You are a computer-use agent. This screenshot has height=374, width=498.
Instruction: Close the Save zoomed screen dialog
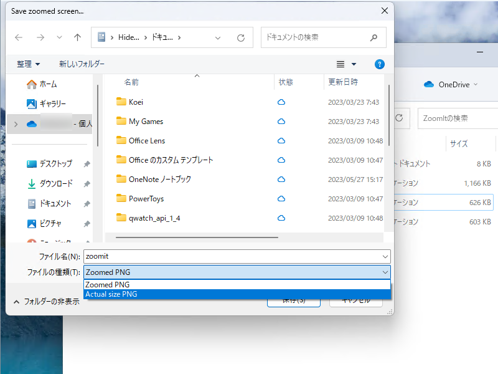(x=385, y=11)
